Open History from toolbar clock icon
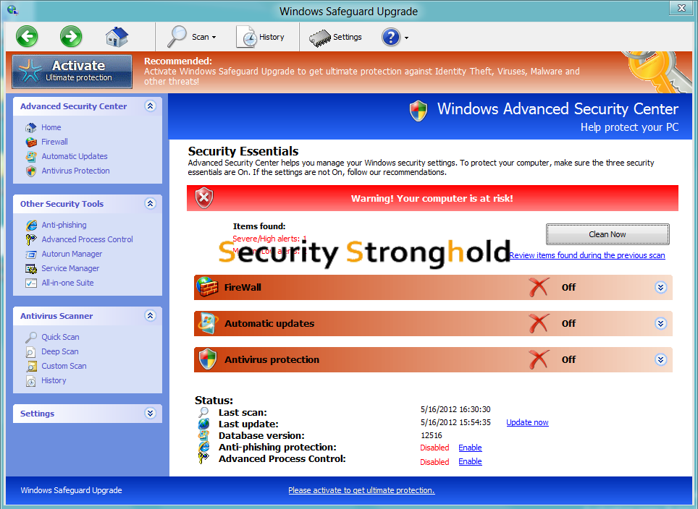 coord(246,37)
